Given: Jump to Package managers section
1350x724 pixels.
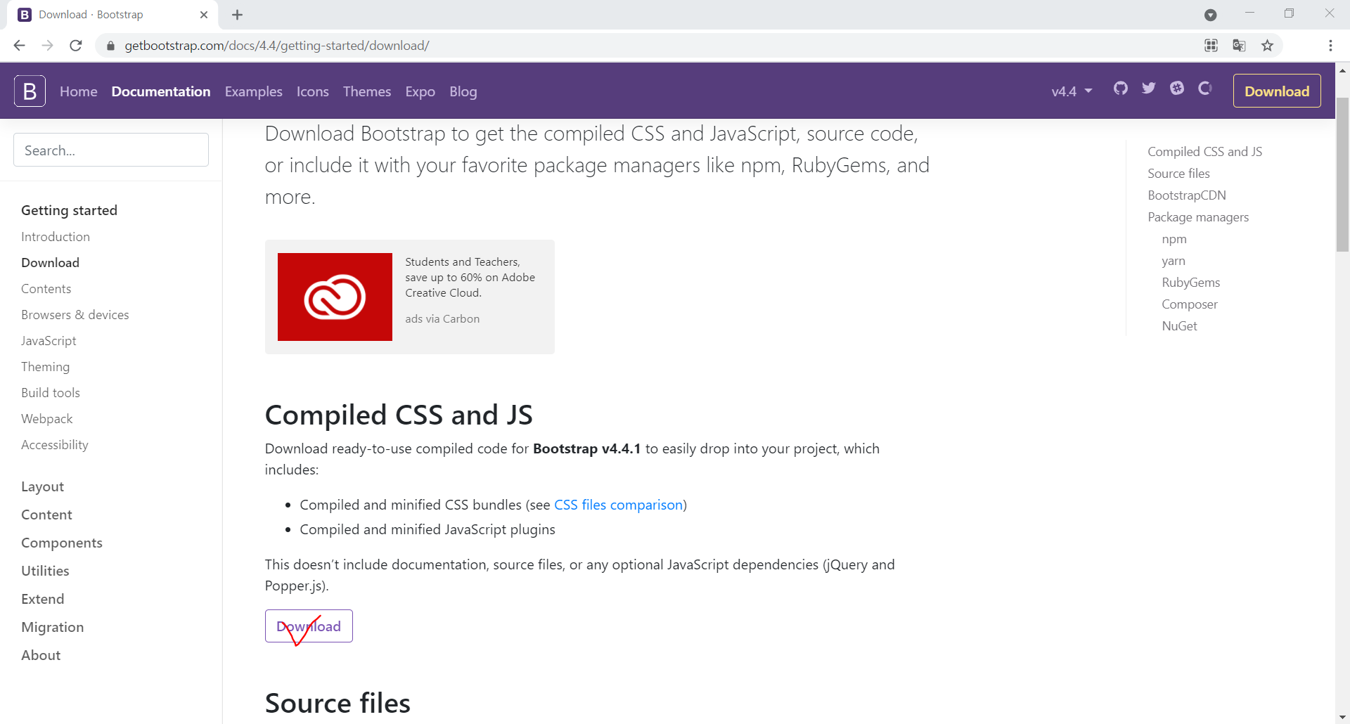Looking at the screenshot, I should (x=1198, y=217).
